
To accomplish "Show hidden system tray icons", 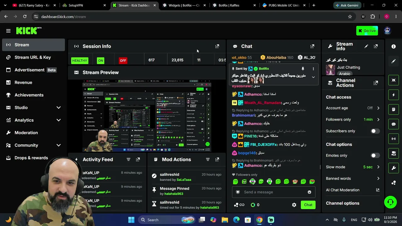I will [x=327, y=220].
